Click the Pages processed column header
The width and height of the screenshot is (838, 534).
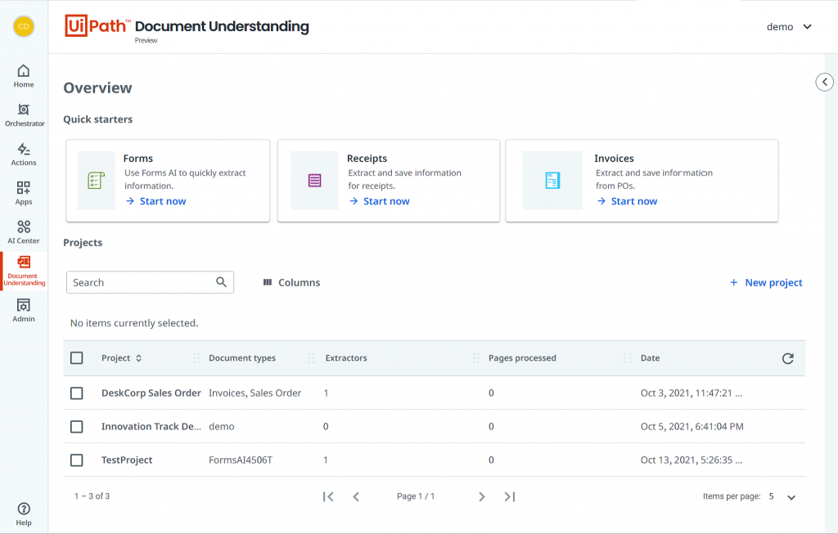[522, 358]
